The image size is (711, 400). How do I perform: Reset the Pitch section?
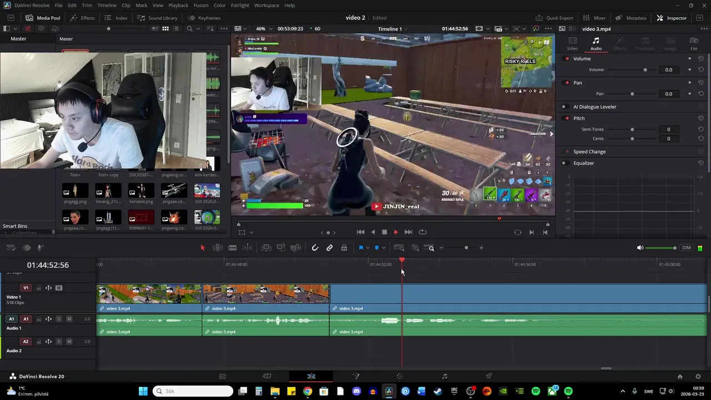[701, 118]
